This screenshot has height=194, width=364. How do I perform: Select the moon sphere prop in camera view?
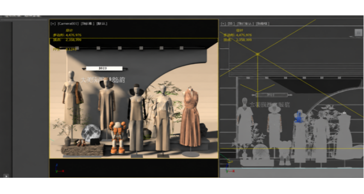pyautogui.click(x=91, y=132)
